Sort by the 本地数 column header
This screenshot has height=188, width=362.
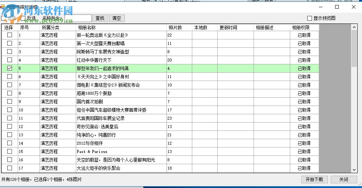pos(205,27)
